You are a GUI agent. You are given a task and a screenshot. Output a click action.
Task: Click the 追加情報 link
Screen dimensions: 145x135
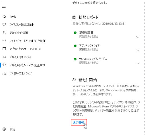pos(78,122)
